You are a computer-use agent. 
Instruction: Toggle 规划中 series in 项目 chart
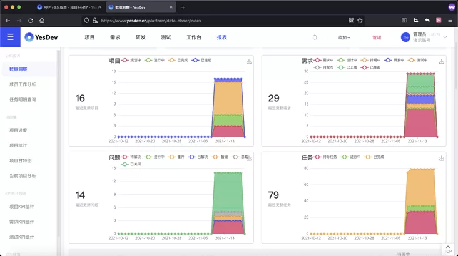coord(131,60)
